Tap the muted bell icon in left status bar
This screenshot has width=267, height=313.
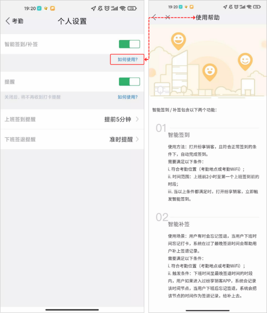pyautogui.click(x=100, y=8)
